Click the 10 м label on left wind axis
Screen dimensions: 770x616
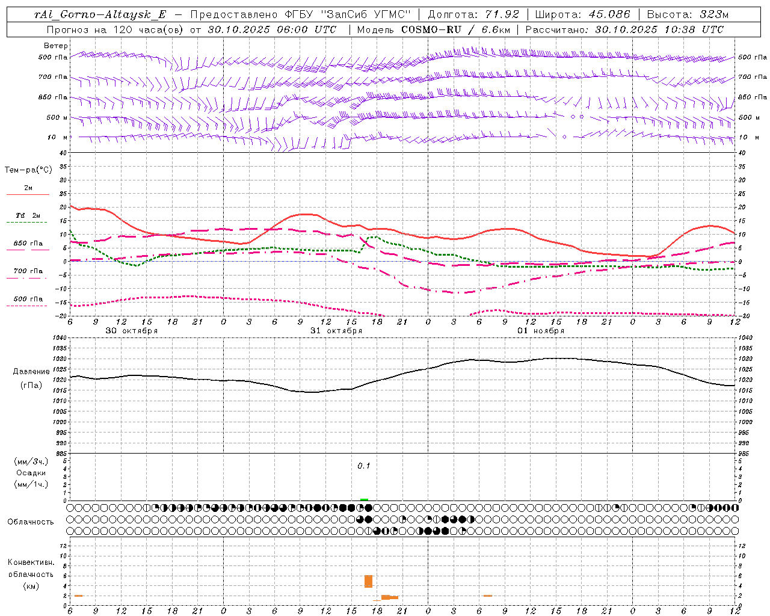(58, 137)
